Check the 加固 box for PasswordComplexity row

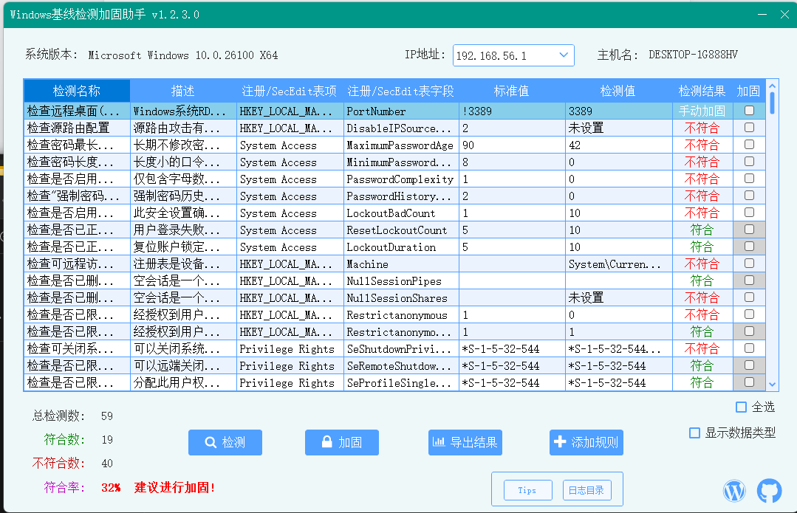[x=749, y=179]
